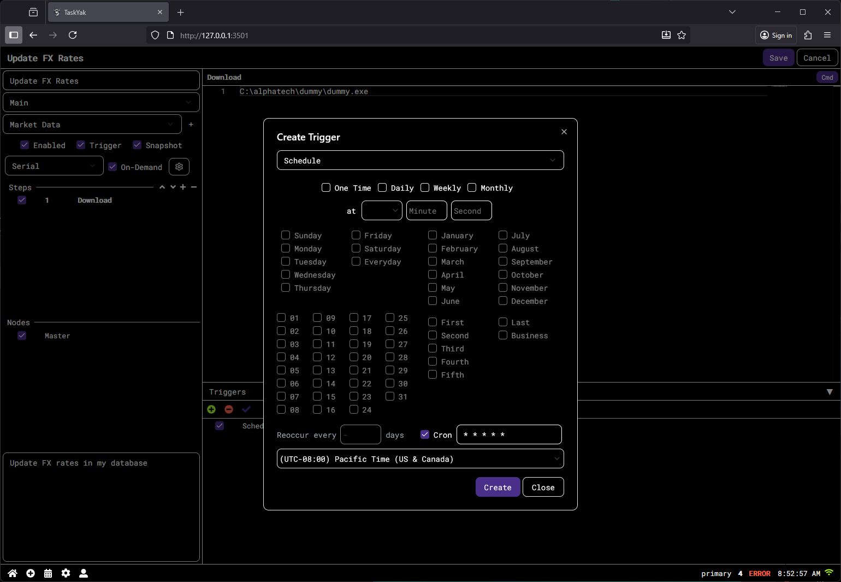Open the gear settings next to On-Demand

pyautogui.click(x=179, y=167)
